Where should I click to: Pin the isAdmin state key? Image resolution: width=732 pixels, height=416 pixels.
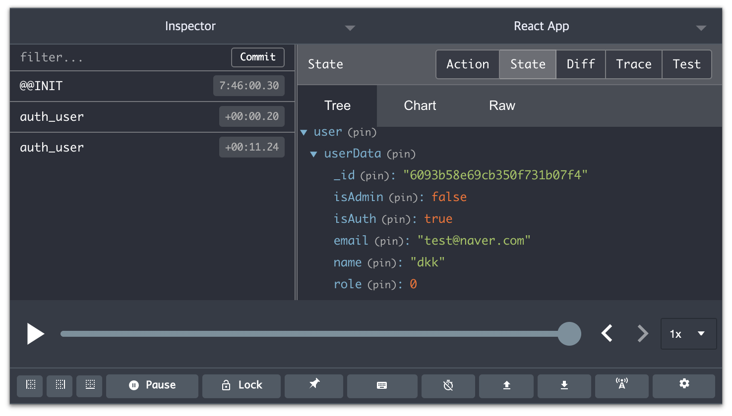pos(403,197)
